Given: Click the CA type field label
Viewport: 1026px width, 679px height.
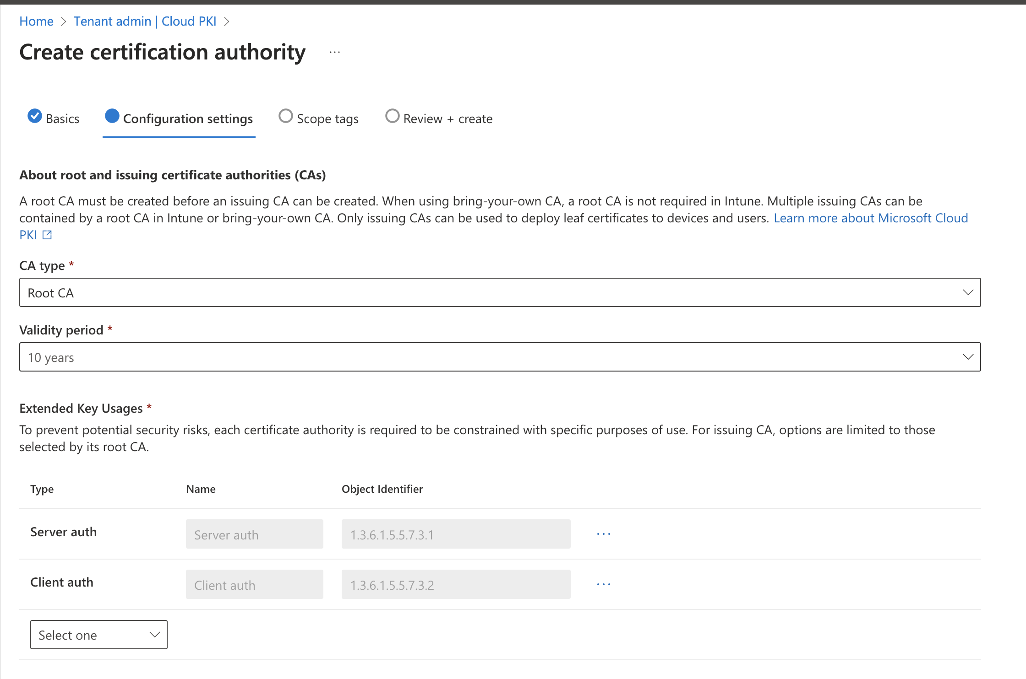Looking at the screenshot, I should click(x=42, y=265).
